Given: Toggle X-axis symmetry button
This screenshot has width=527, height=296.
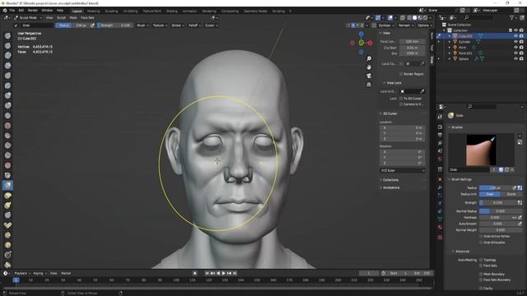Looking at the screenshot, I should point(353,25).
